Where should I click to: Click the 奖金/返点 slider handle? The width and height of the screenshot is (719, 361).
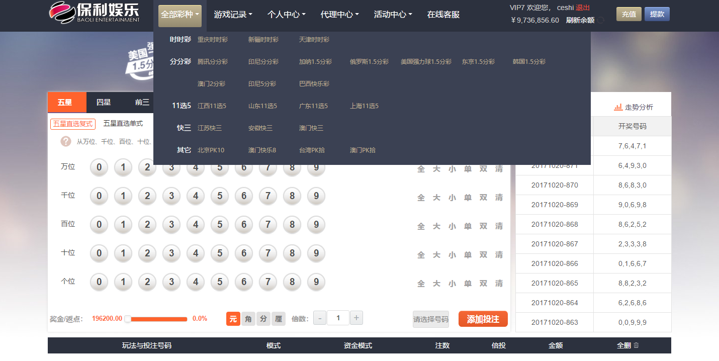click(x=128, y=319)
